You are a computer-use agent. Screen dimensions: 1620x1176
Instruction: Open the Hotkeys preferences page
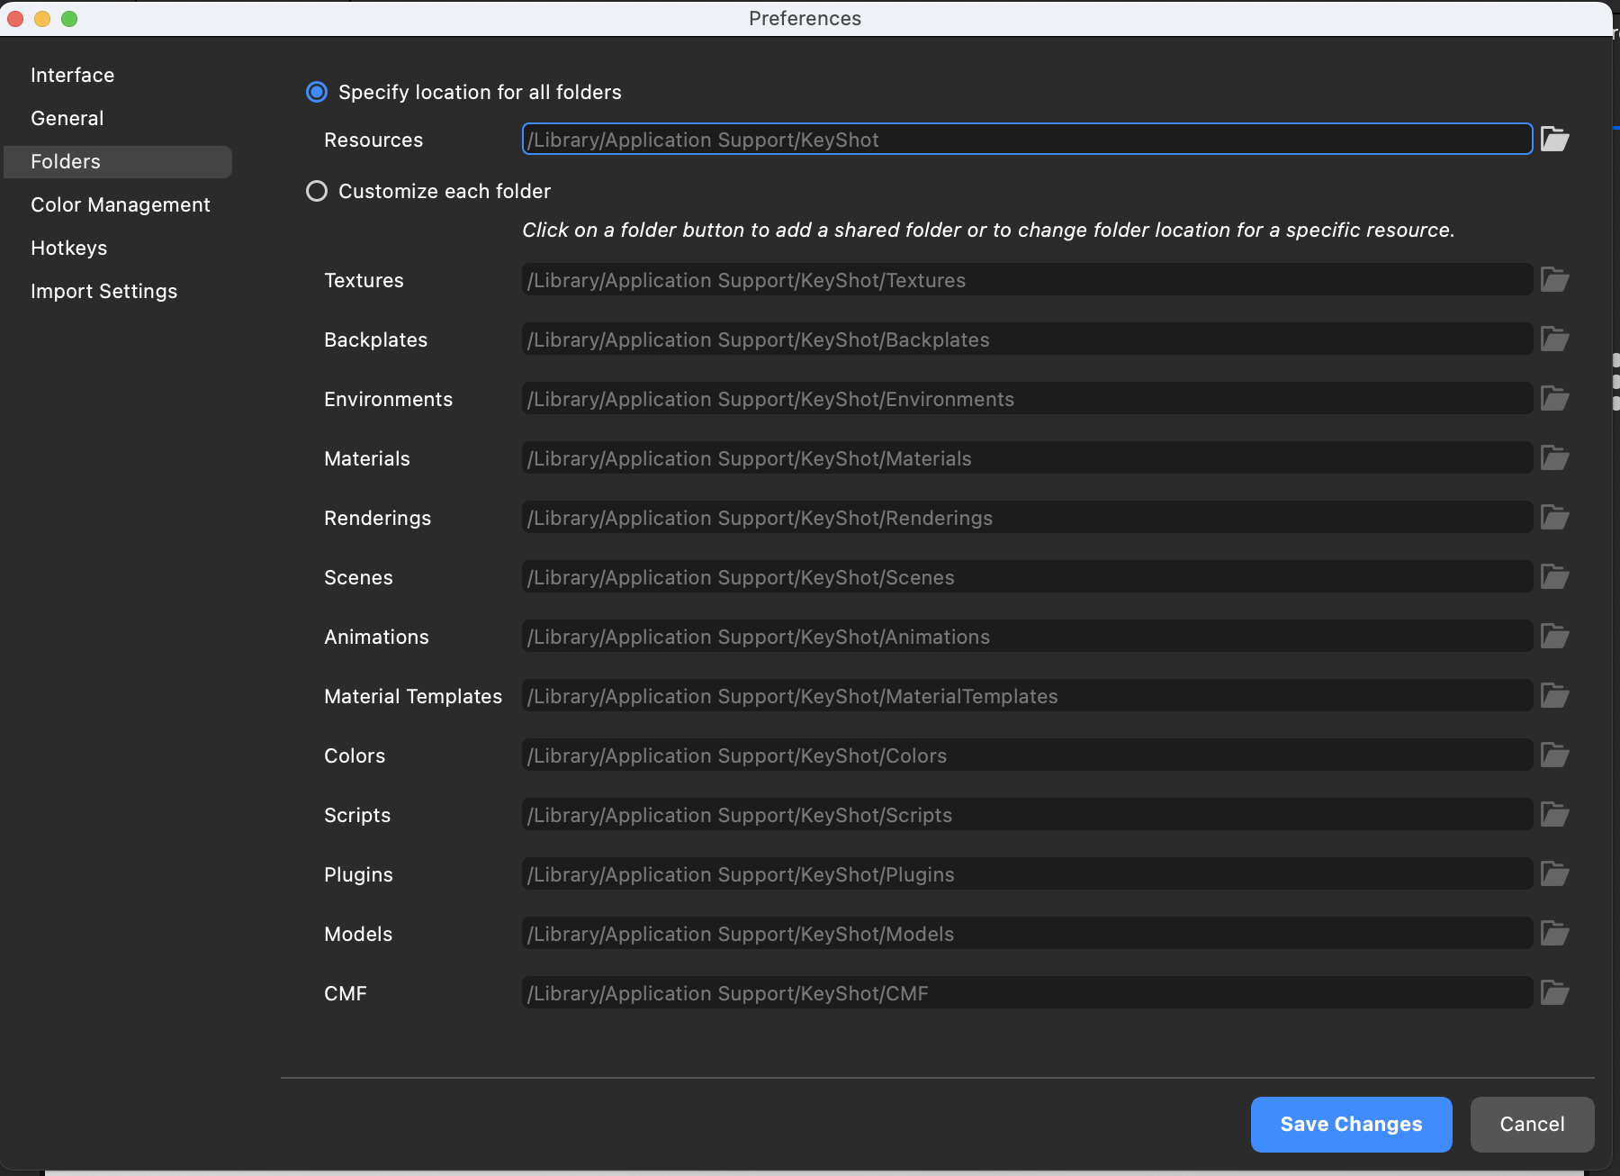pyautogui.click(x=69, y=248)
